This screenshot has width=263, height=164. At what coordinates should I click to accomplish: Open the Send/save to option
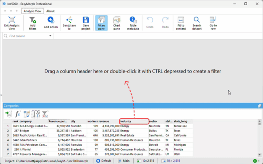tap(69, 23)
